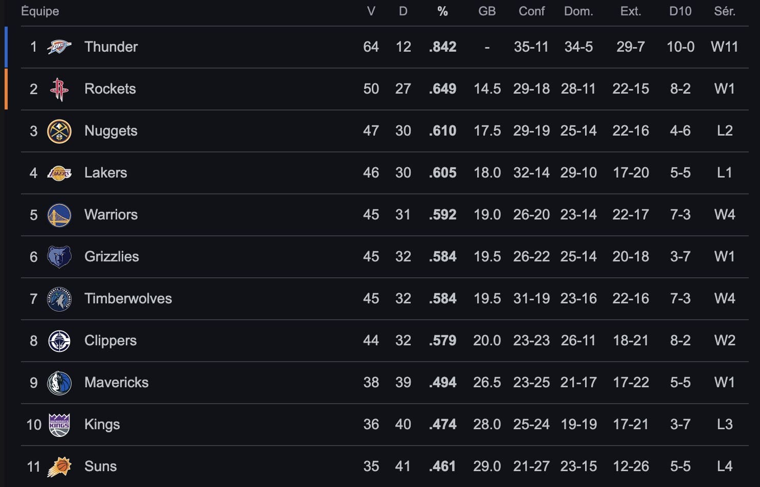
Task: Click the Grizzlies team logo
Action: click(x=59, y=256)
